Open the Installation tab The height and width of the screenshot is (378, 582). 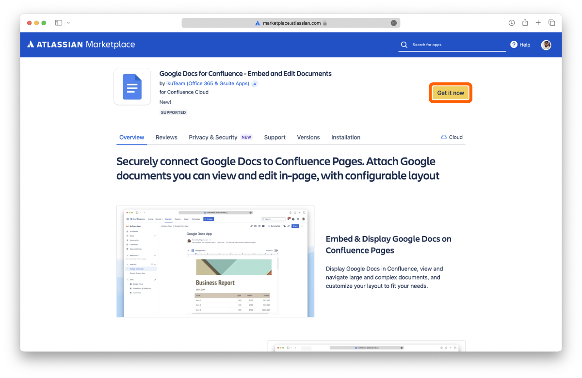(x=346, y=137)
